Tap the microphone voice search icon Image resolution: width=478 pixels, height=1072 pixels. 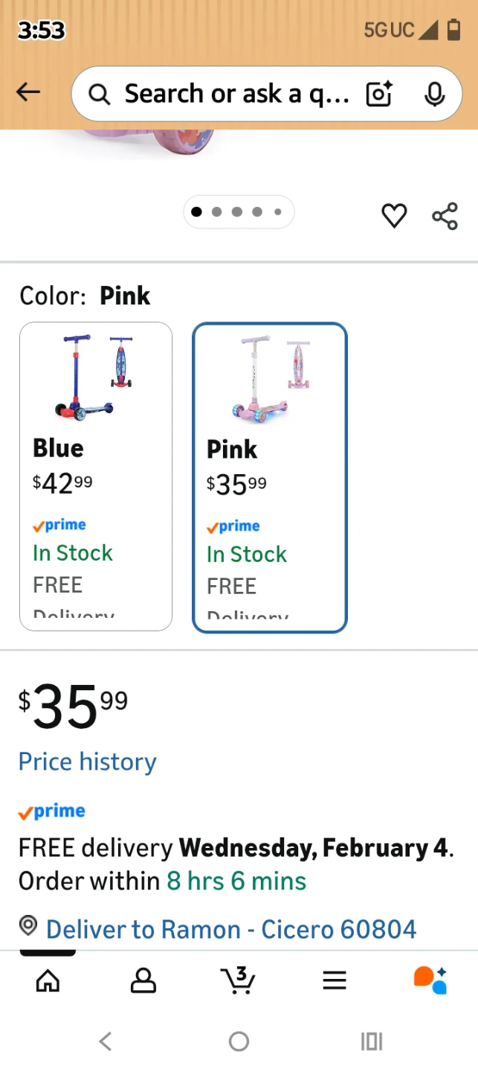pos(434,94)
